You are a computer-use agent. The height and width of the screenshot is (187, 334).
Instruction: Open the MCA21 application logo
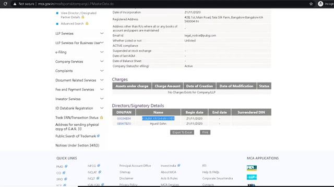tap(252, 168)
